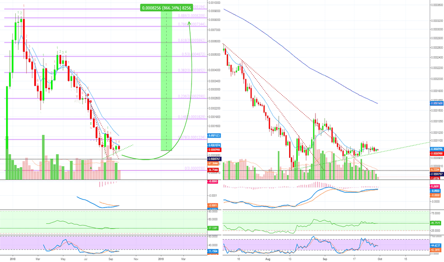Viewport: 444px width, 262px height.
Task: Click the Jul label on left time axis
Action: pos(86,259)
